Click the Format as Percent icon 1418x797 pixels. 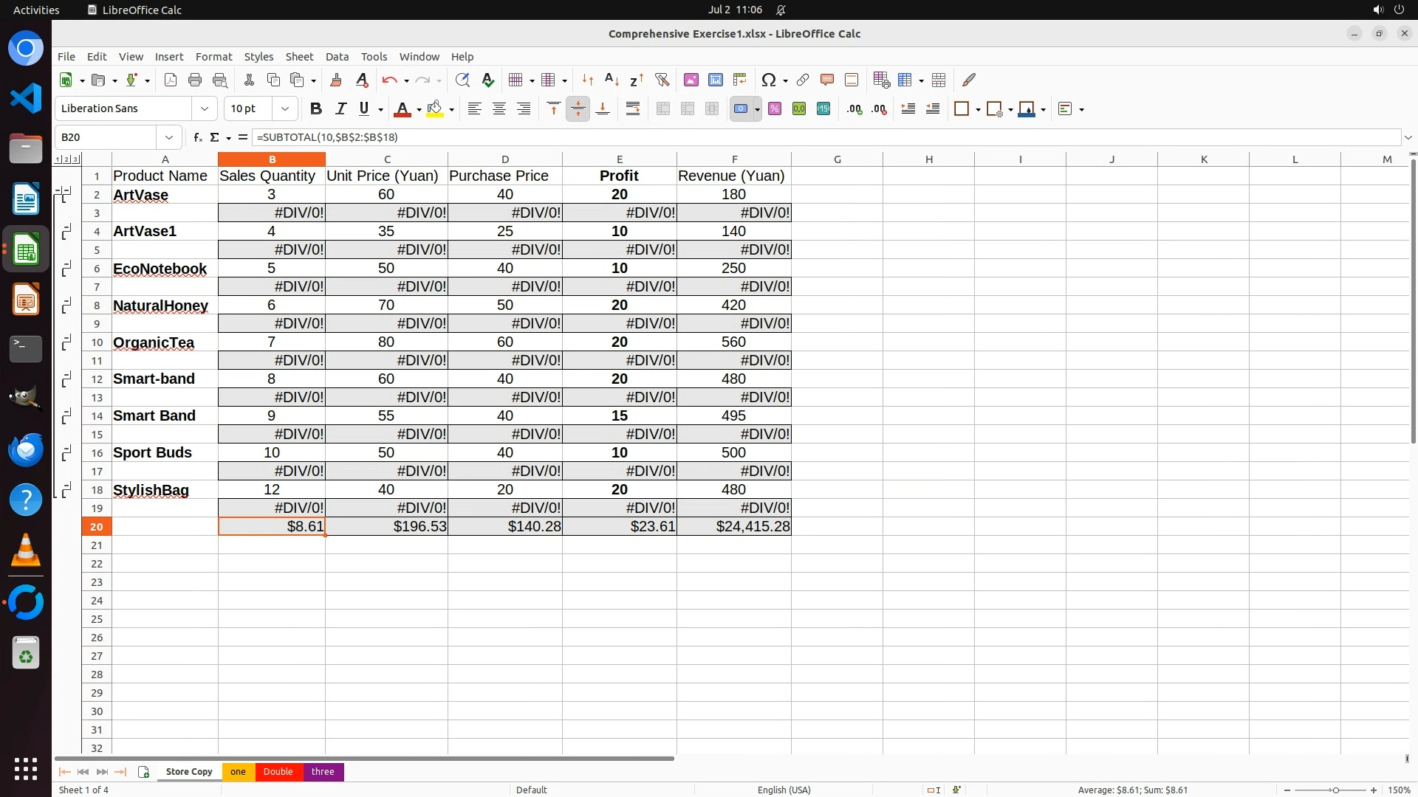point(775,108)
